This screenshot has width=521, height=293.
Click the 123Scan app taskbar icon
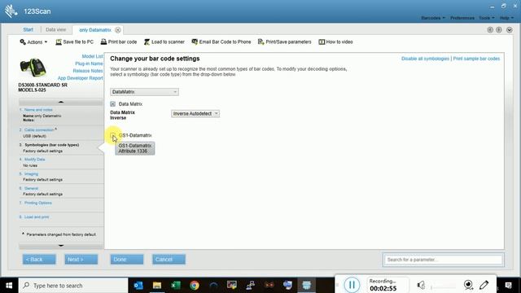click(x=306, y=286)
